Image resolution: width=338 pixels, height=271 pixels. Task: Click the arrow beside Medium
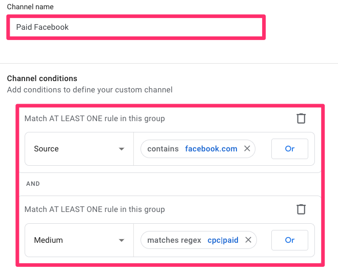pos(122,240)
